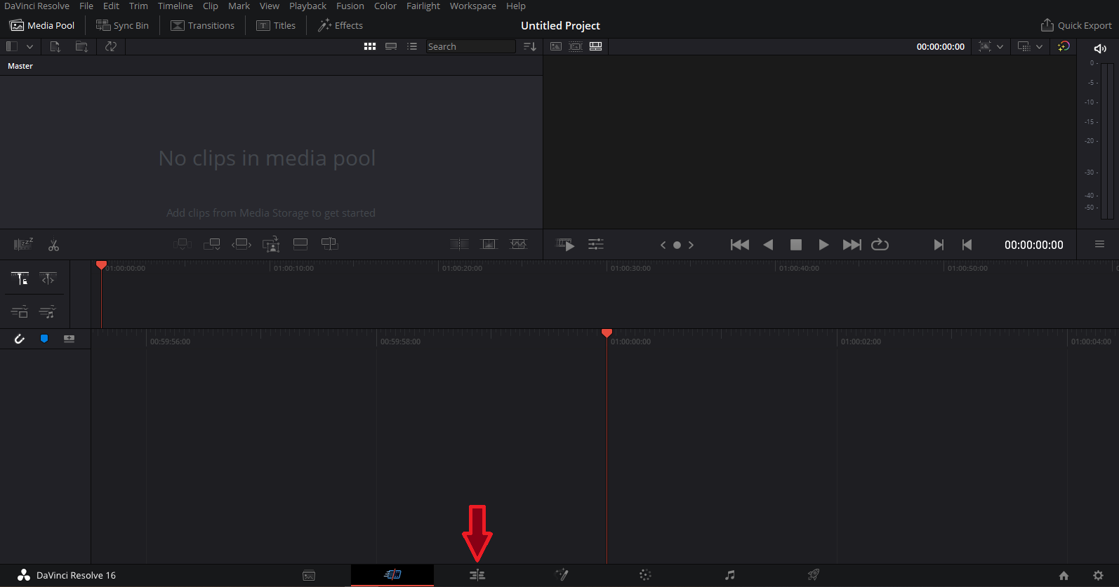Image resolution: width=1119 pixels, height=587 pixels.
Task: Click the Previous Clip skip icon
Action: click(x=967, y=245)
